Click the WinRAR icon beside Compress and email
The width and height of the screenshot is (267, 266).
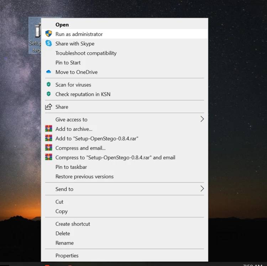coord(48,148)
